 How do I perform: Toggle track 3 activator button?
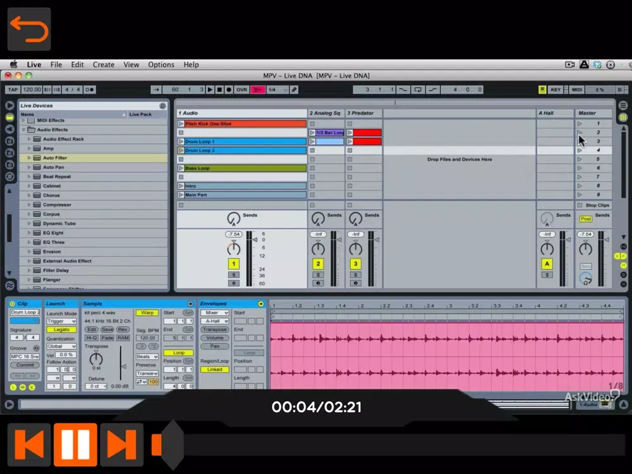pos(355,264)
